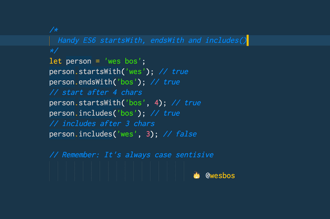Click the word 'Handy' in the highlighted line
The height and width of the screenshot is (219, 330).
(68, 41)
